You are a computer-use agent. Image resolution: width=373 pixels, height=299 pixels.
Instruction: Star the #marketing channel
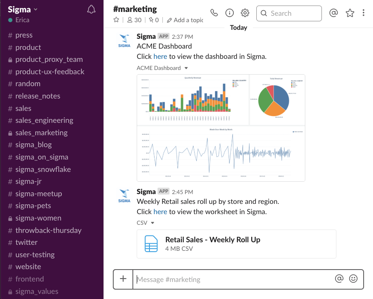click(116, 20)
